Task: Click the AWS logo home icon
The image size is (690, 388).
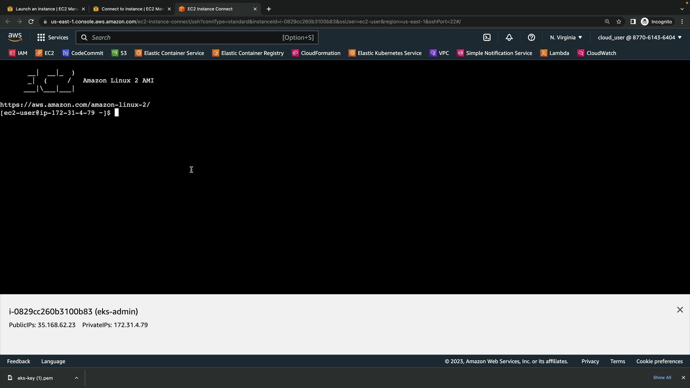Action: point(15,37)
